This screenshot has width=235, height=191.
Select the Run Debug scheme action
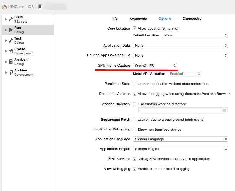[28, 30]
